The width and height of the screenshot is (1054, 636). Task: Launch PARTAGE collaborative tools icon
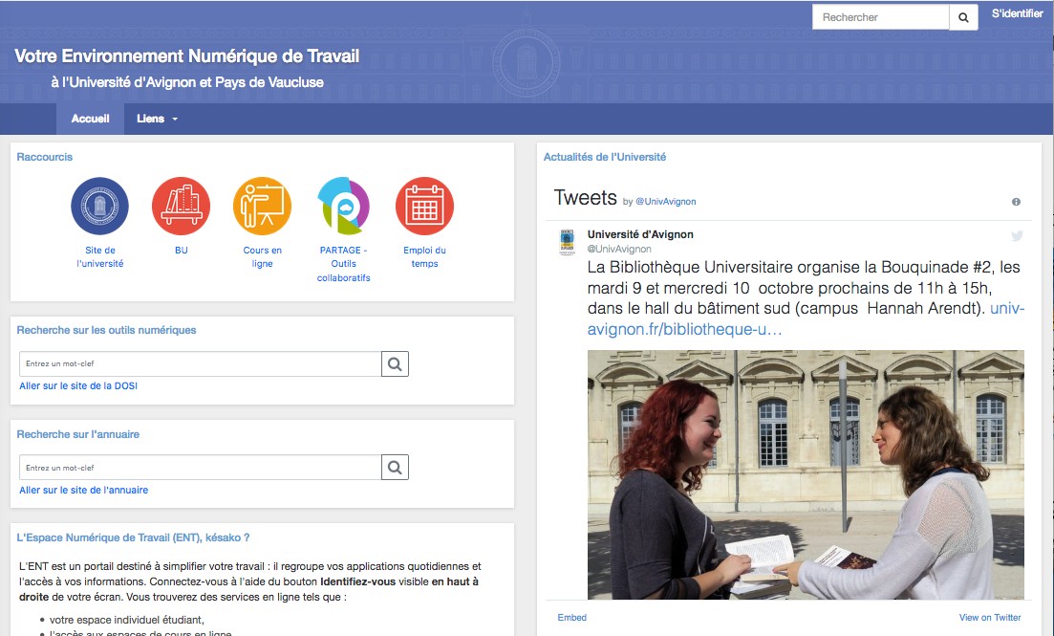[343, 206]
